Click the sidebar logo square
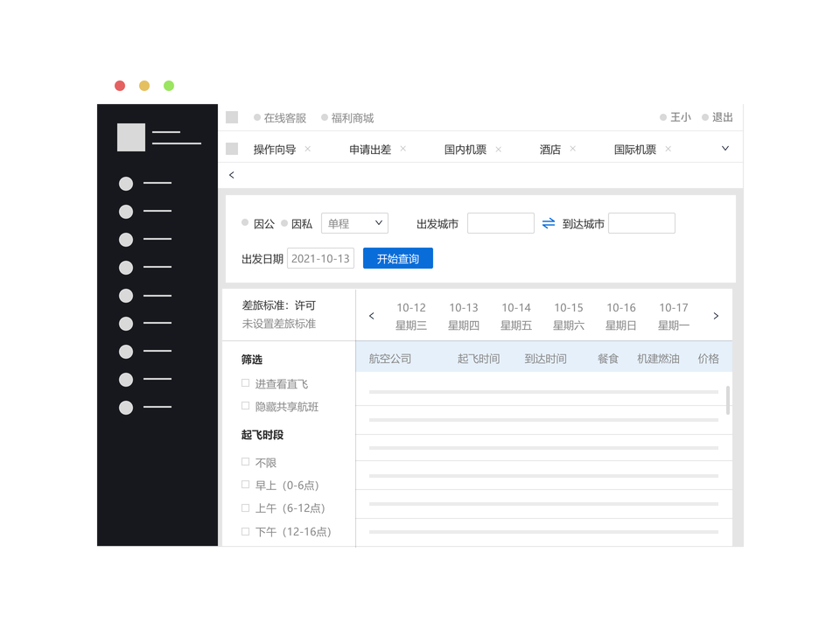This screenshot has height=630, width=840. (x=131, y=137)
